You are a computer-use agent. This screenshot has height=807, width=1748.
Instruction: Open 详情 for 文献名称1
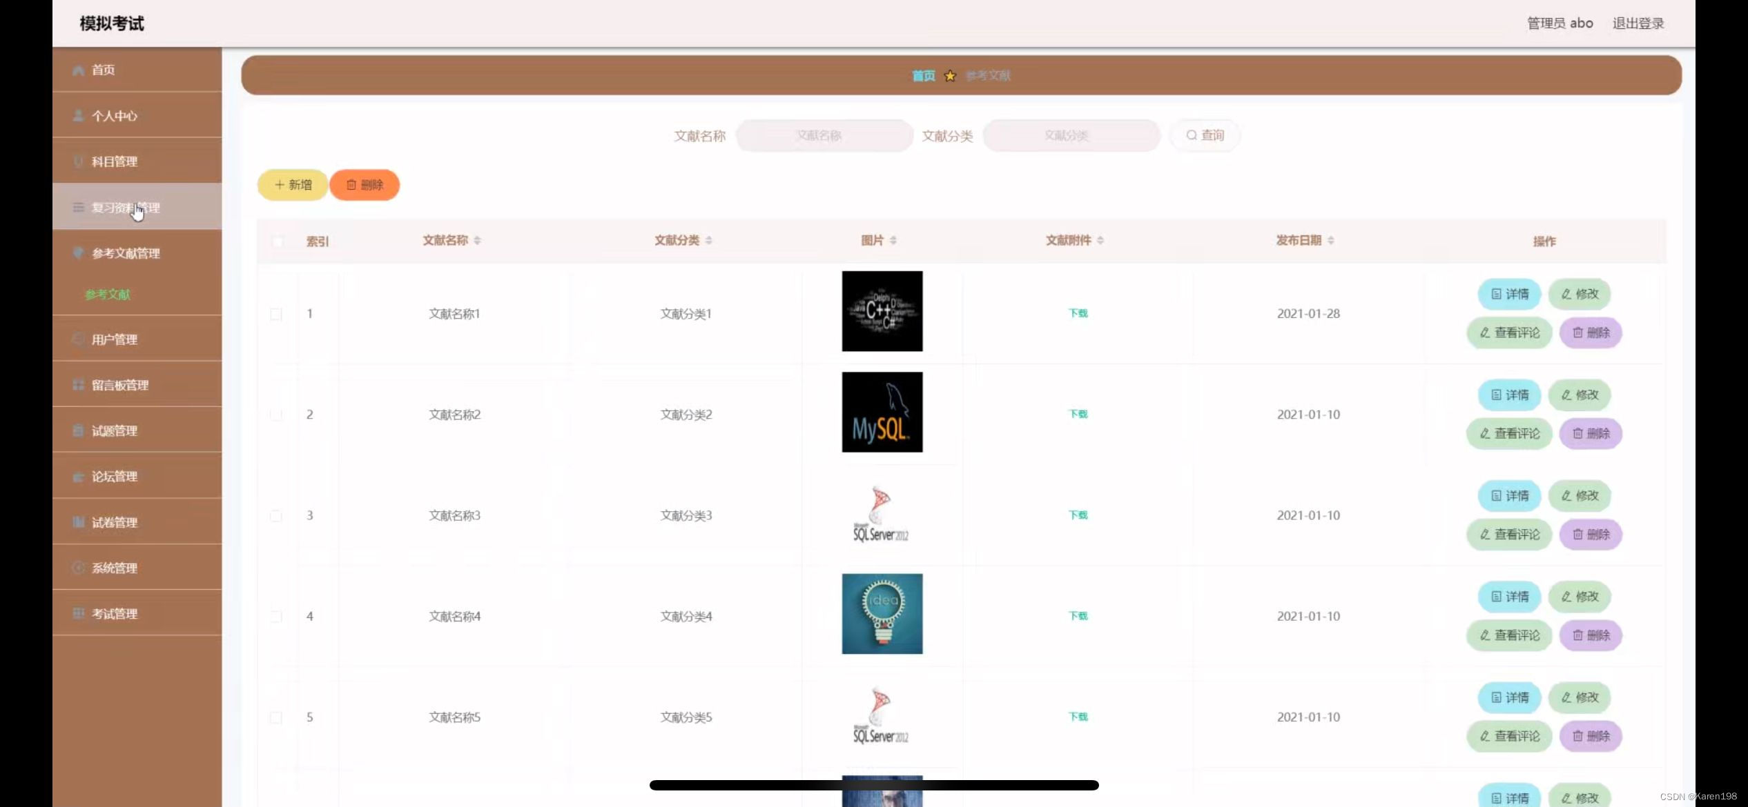(1509, 294)
